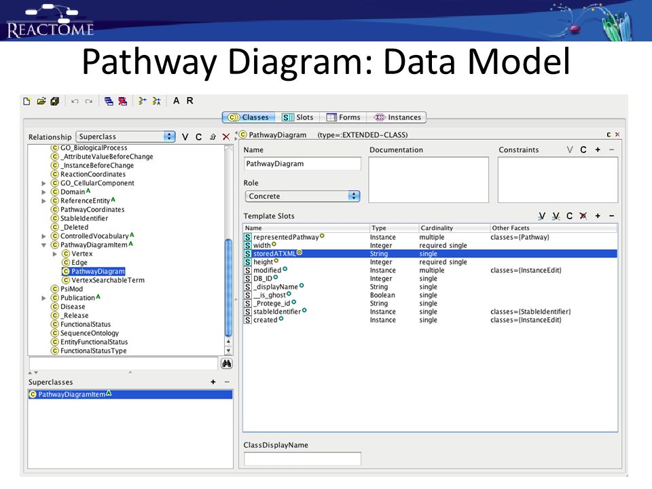Screen dimensions: 652x489
Task: Click the class search input field
Action: pos(124,363)
